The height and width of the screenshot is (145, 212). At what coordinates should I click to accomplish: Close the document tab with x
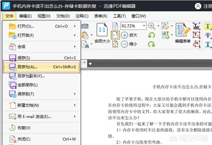coord(84,62)
